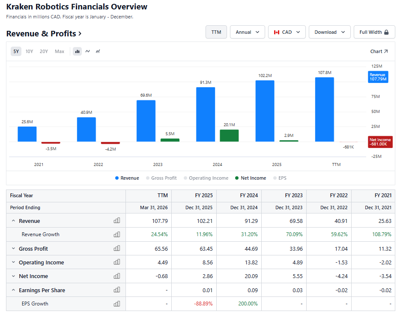Open chart icon in Earnings Per Share row

117,290
